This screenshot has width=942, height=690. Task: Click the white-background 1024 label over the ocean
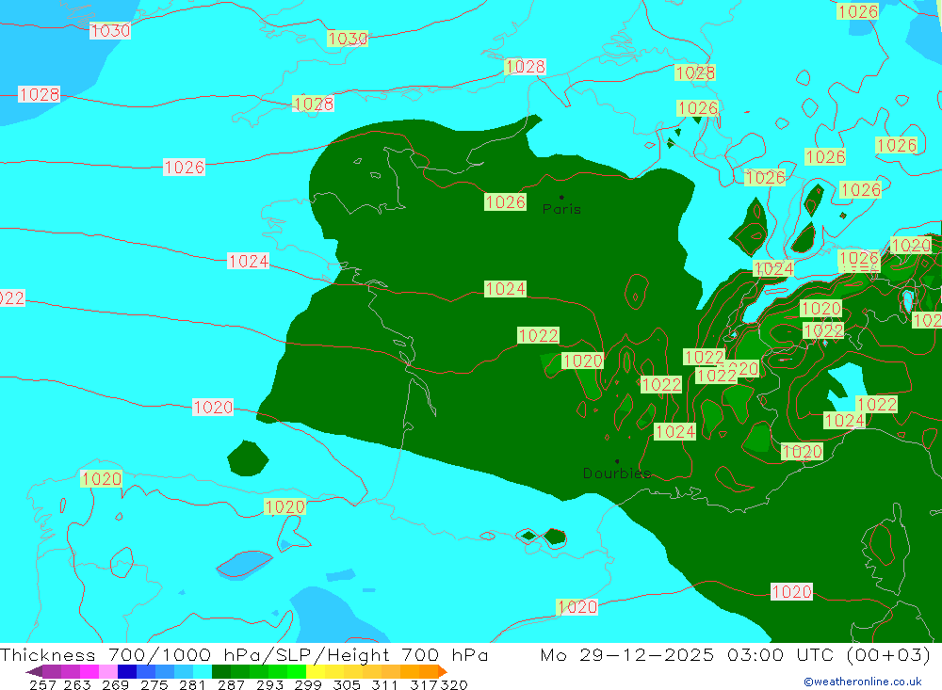point(248,262)
